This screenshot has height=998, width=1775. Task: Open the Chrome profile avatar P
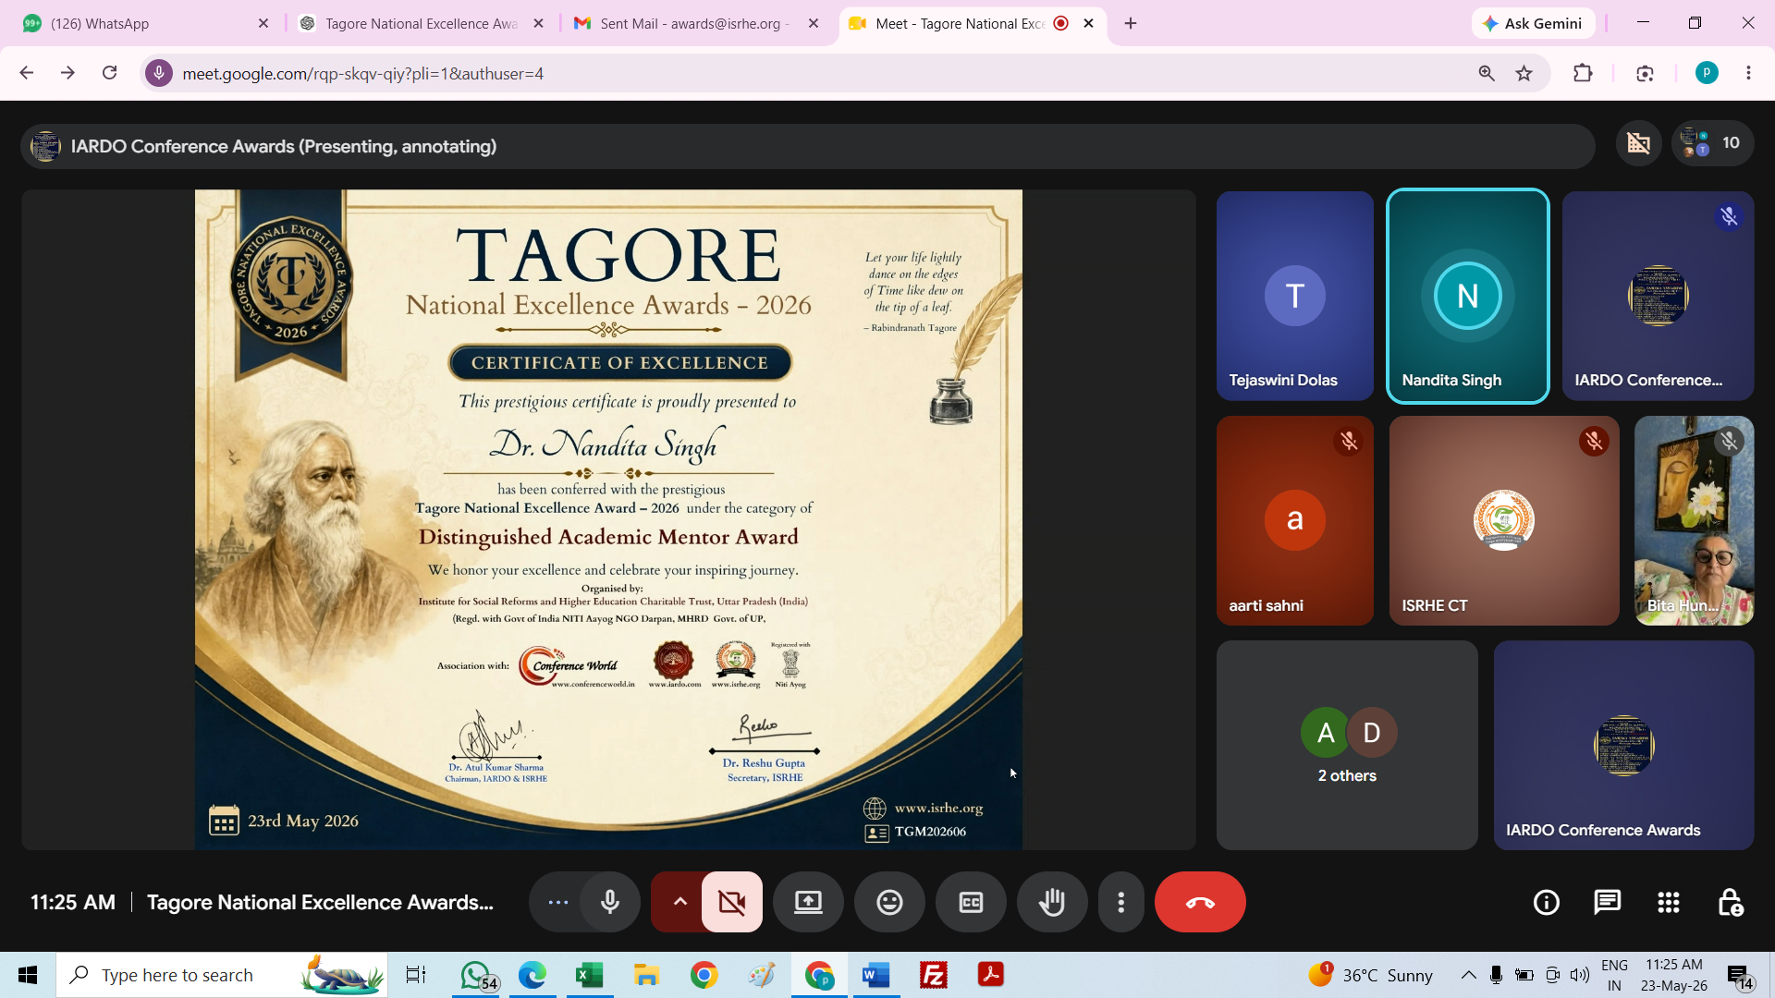click(1707, 73)
